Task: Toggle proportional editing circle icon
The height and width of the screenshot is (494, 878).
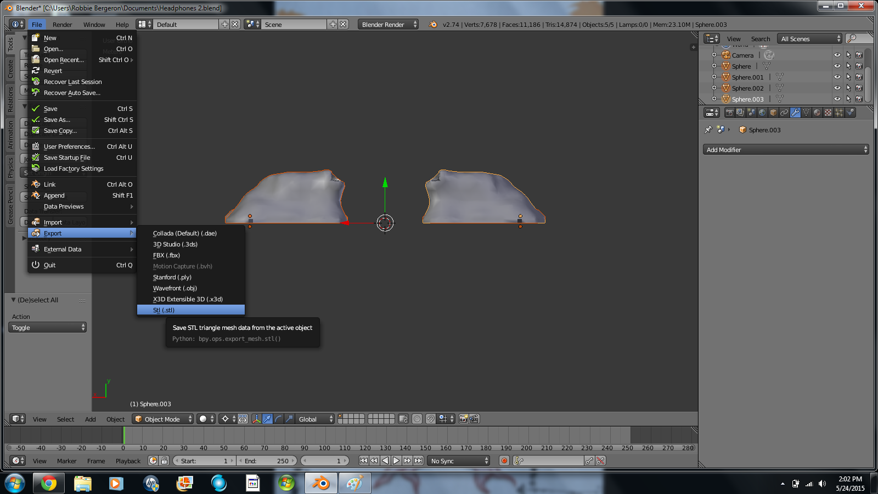Action: [417, 419]
